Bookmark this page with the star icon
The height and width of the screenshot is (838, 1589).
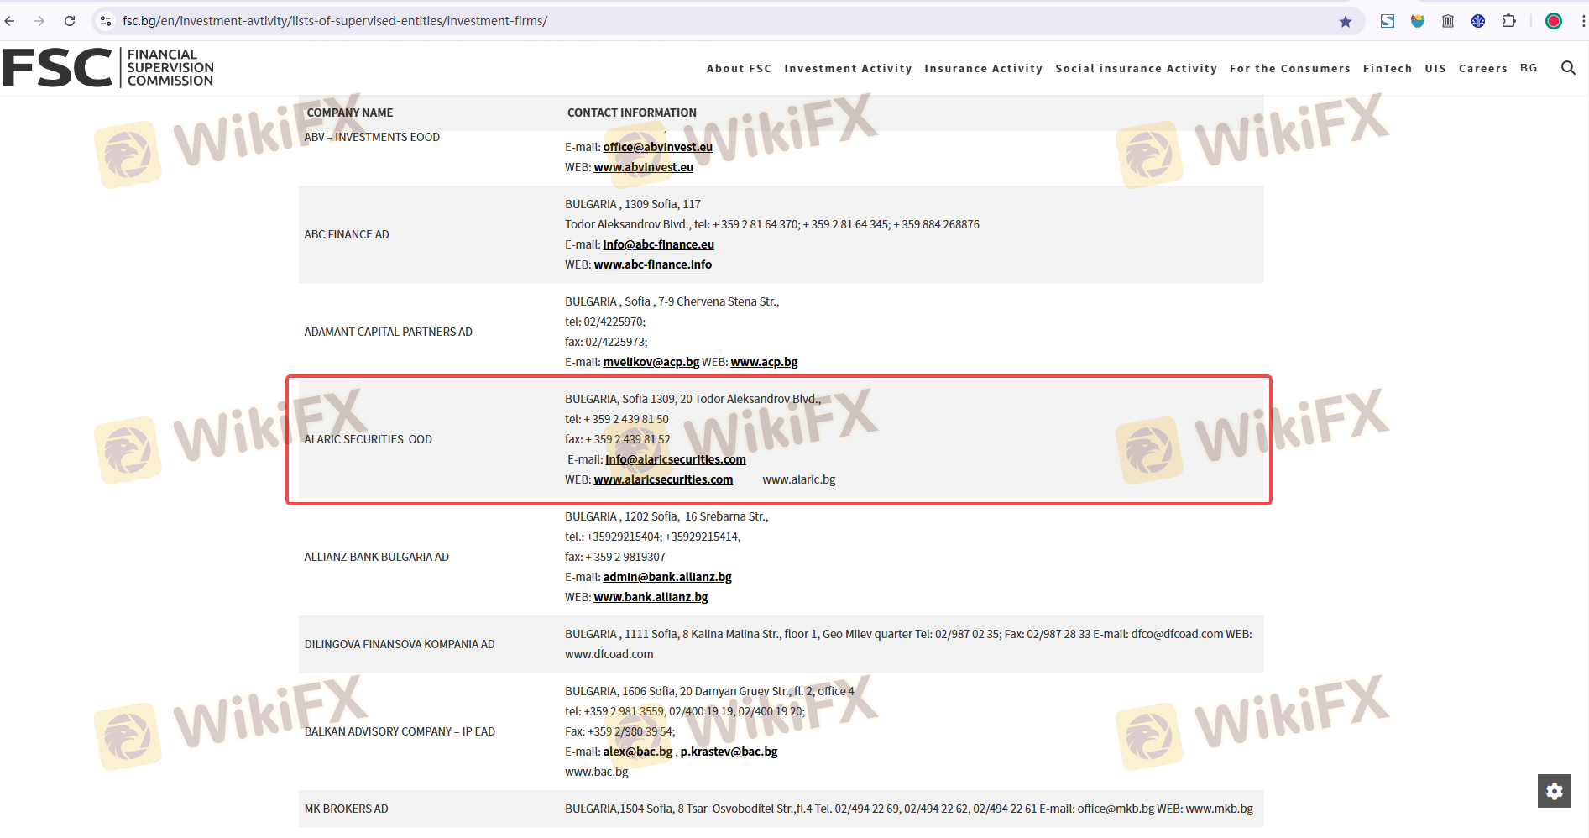tap(1346, 21)
